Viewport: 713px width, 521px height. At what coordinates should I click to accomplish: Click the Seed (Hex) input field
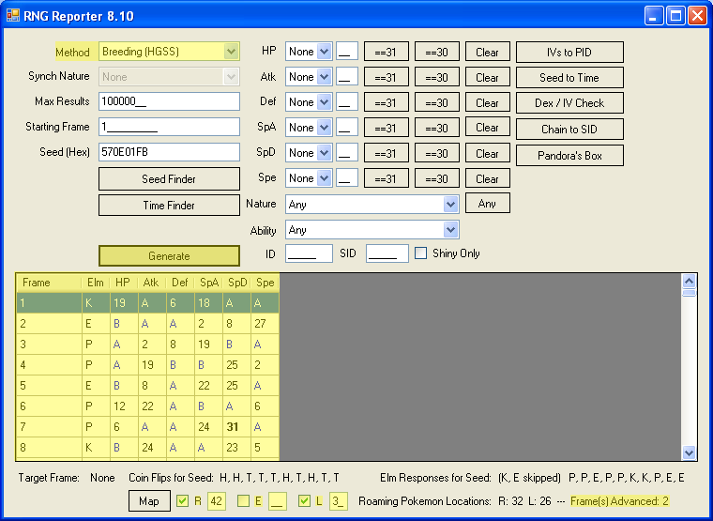pos(169,152)
